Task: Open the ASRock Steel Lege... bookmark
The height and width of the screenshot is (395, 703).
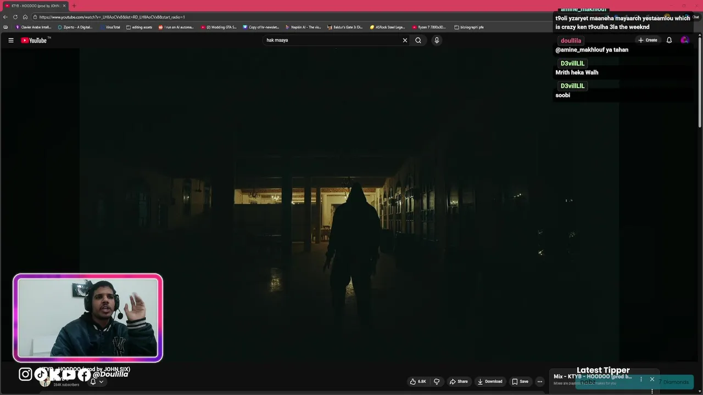Action: coord(388,27)
